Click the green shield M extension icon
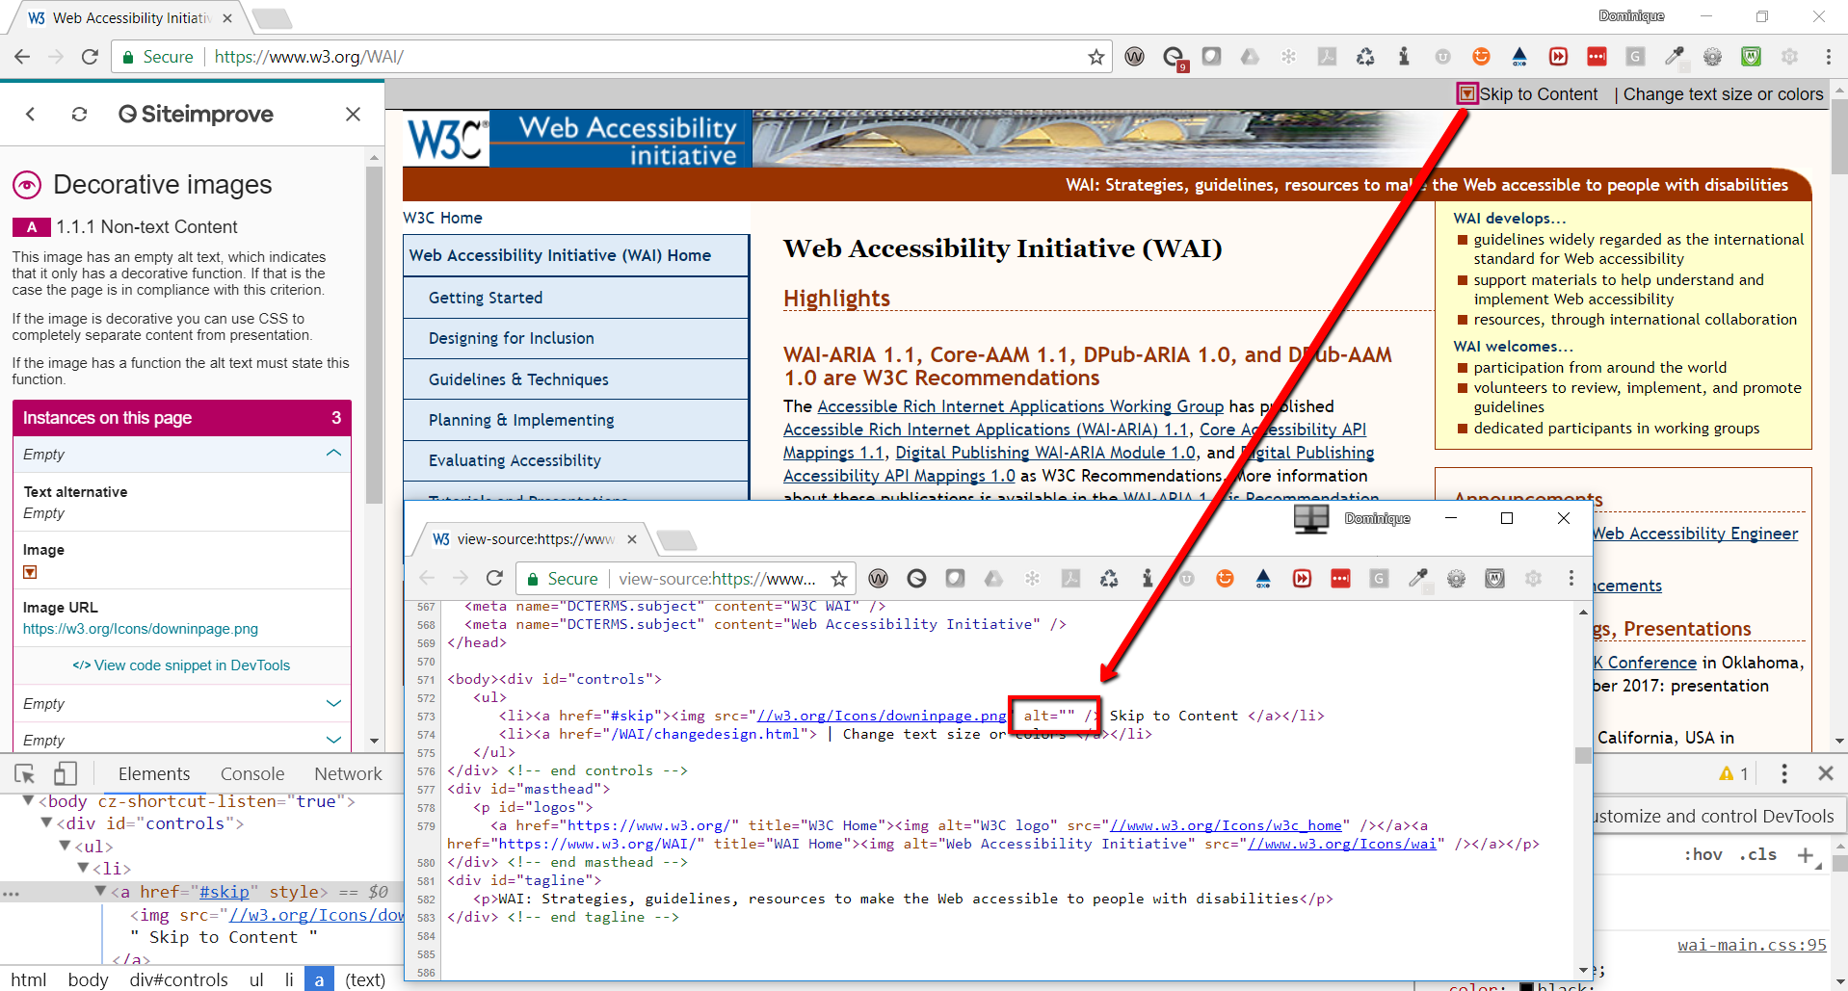1848x991 pixels. pos(1751,57)
